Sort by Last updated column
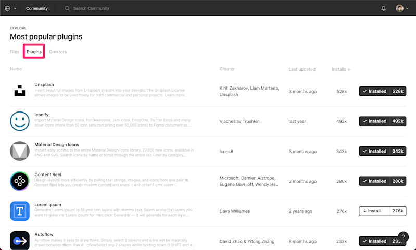Image resolution: width=416 pixels, height=250 pixels. point(302,69)
